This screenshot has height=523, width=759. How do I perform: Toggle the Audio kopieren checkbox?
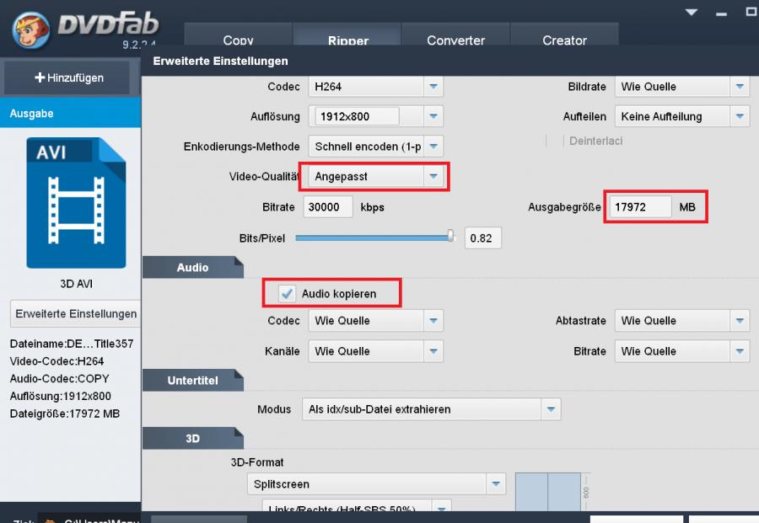click(x=287, y=293)
